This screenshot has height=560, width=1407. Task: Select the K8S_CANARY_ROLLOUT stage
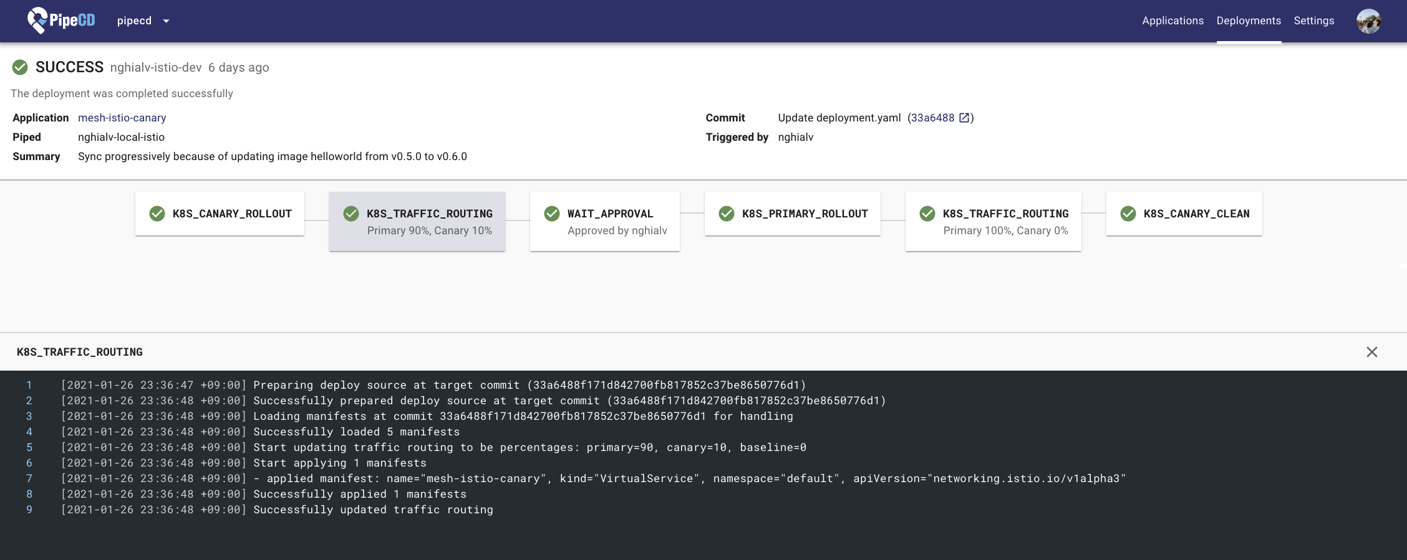[220, 214]
